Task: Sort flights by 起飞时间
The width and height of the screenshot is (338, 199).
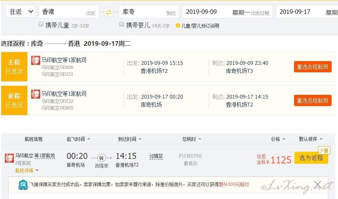Action: pyautogui.click(x=78, y=139)
